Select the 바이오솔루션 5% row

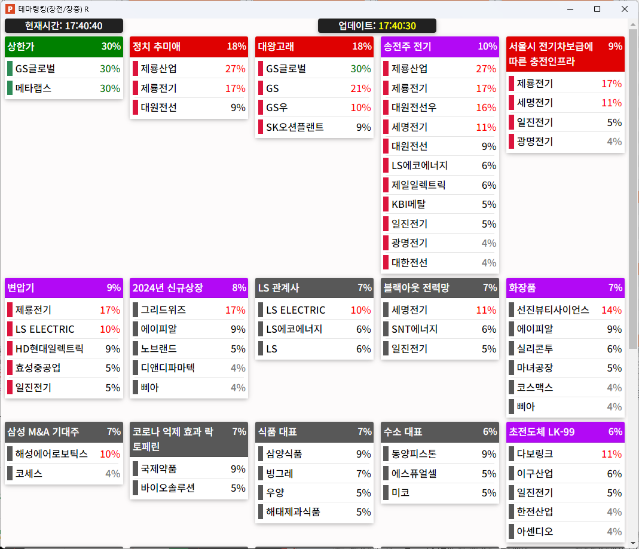pyautogui.click(x=189, y=488)
